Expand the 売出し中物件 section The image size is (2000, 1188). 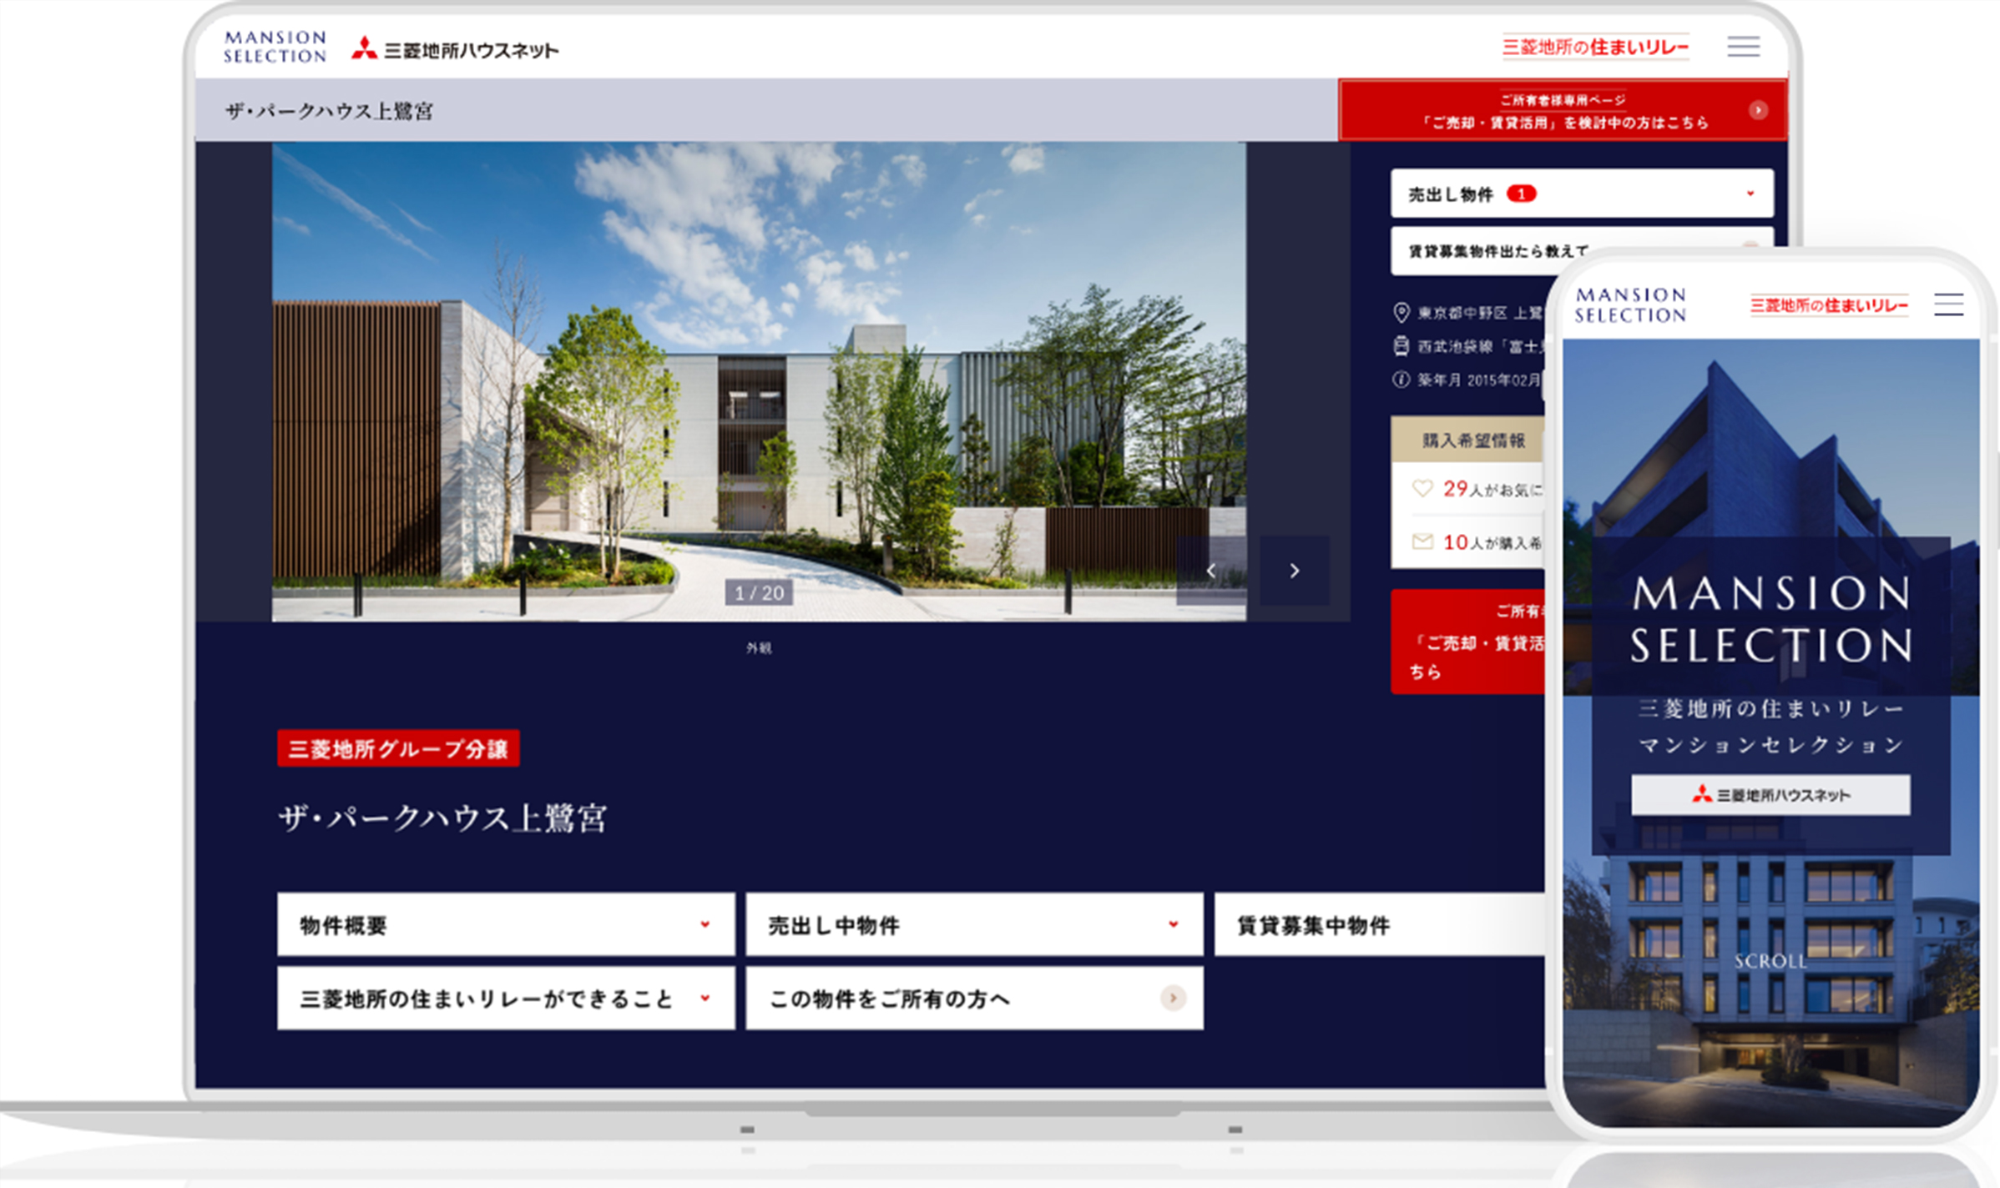(x=974, y=924)
